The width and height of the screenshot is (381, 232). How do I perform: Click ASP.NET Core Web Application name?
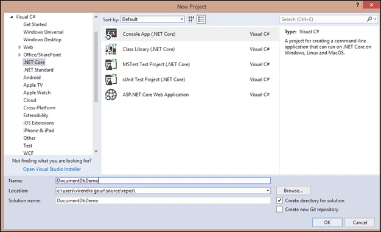pos(156,95)
